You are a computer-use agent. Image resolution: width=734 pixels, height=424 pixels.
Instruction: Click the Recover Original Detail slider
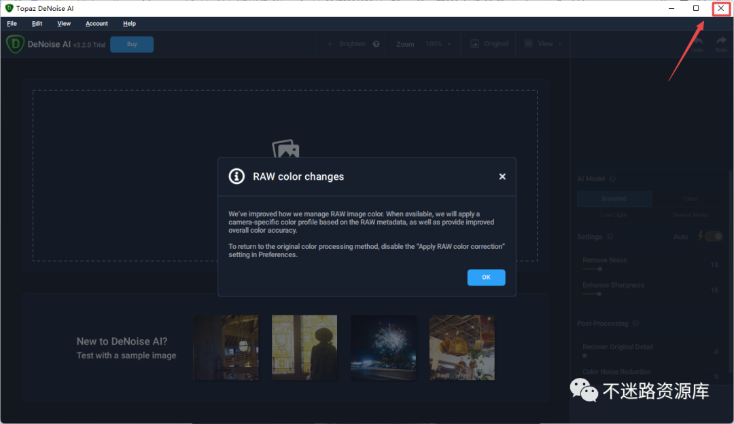pos(637,355)
